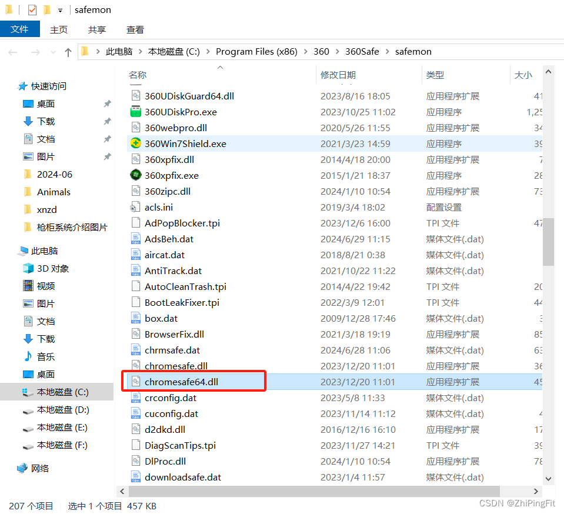Click the scroll down arrow of file list

pyautogui.click(x=548, y=479)
